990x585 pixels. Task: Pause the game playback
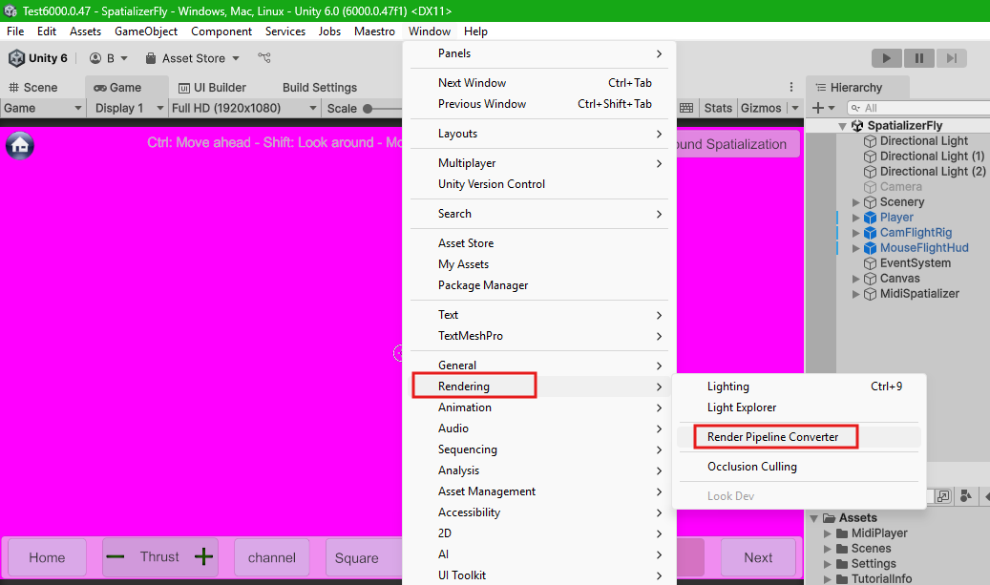[x=919, y=58]
